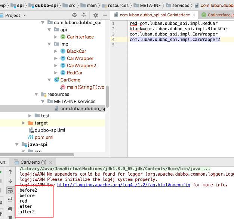Hide the Project panel with minus icon
The image size is (234, 219).
point(105,15)
